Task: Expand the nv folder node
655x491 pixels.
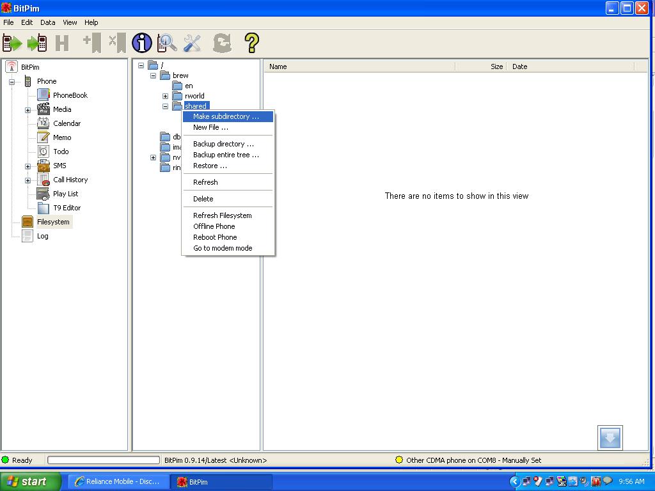Action: pyautogui.click(x=154, y=158)
